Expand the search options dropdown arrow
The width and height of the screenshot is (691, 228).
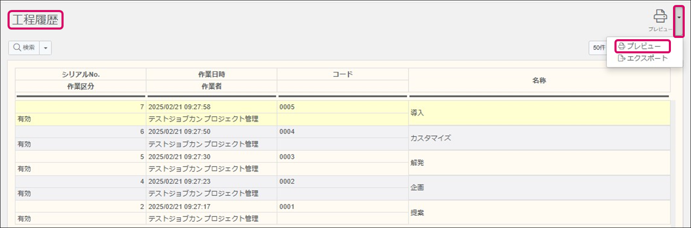click(x=46, y=48)
